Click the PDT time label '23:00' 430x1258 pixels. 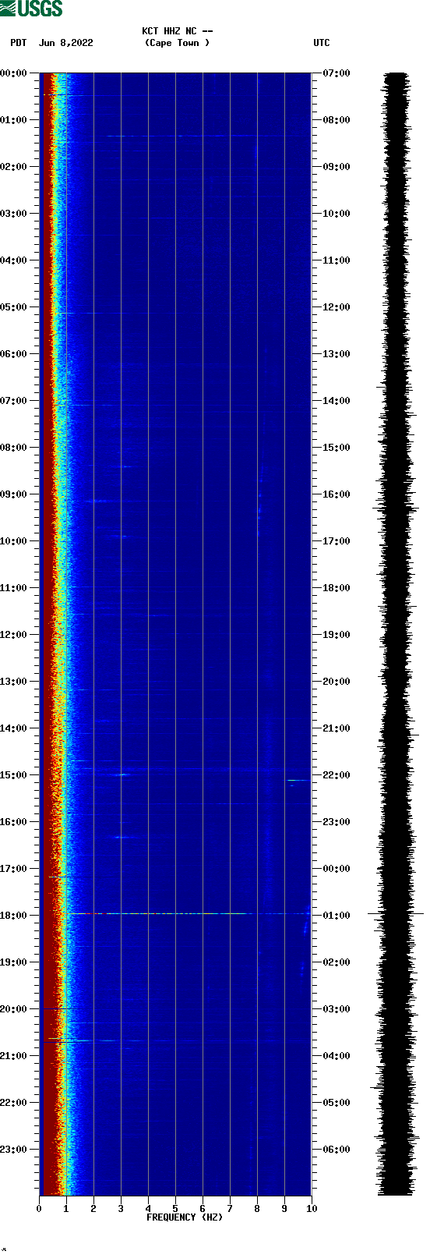(x=13, y=1150)
